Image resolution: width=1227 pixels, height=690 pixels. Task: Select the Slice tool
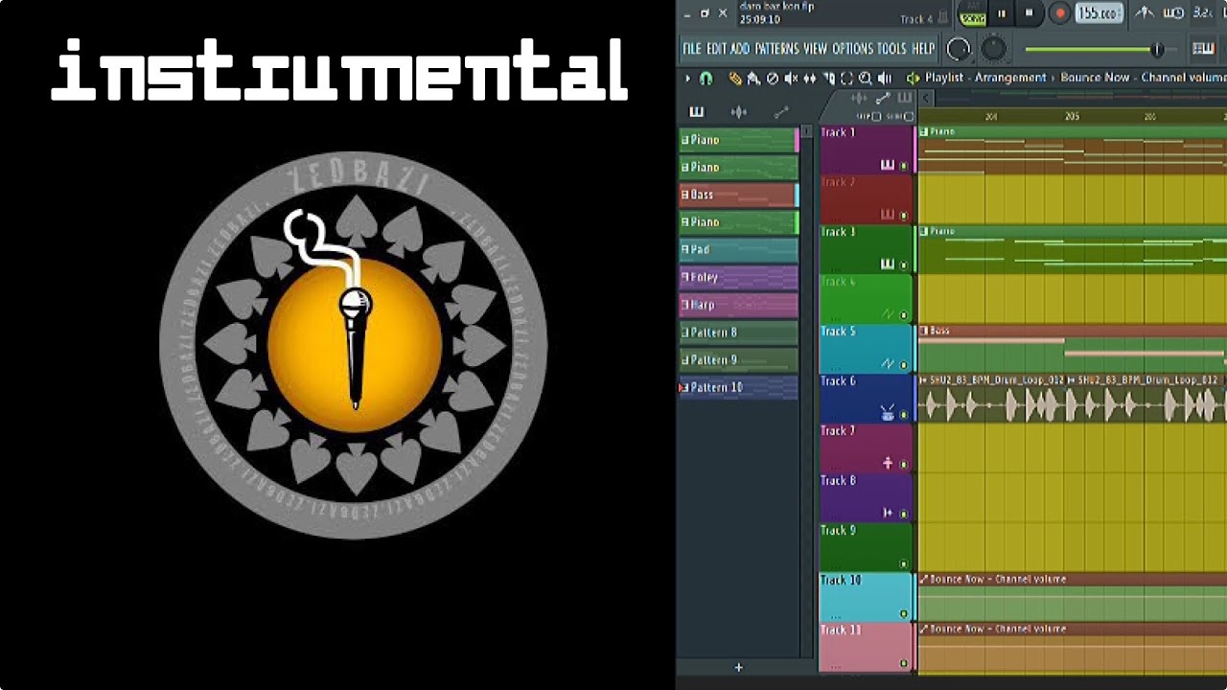tap(830, 79)
